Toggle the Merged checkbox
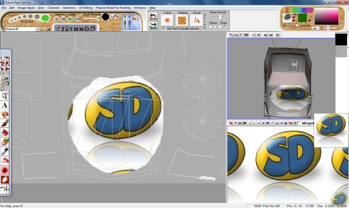The image size is (349, 208). pos(300,123)
